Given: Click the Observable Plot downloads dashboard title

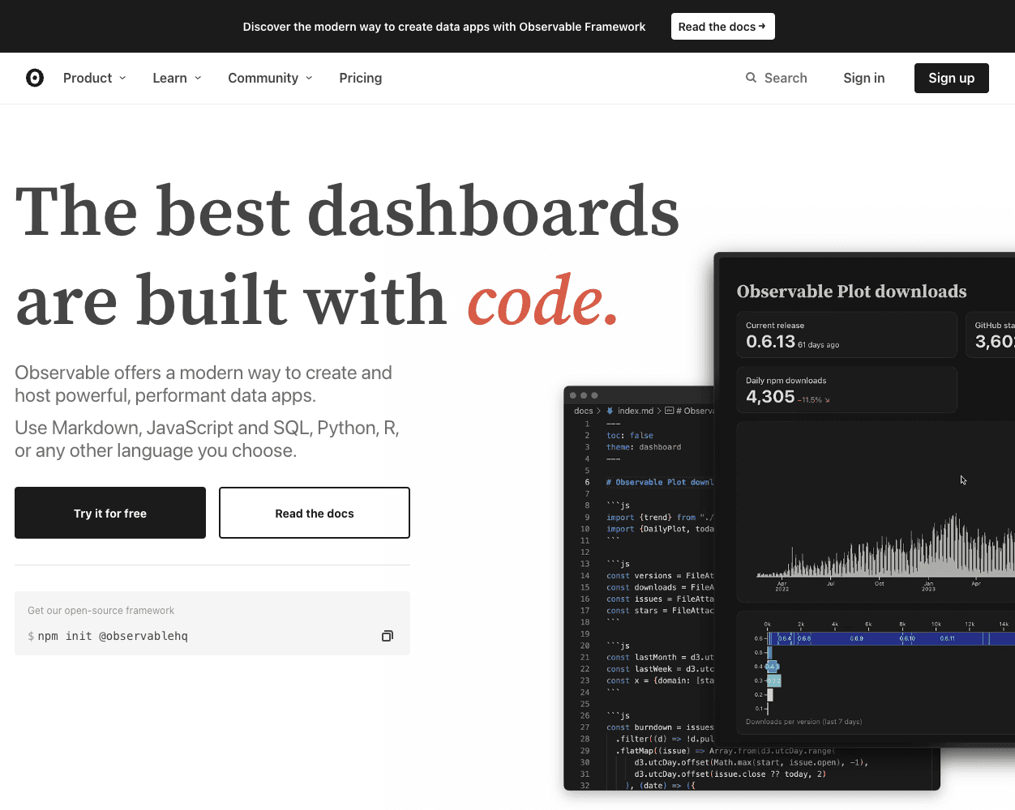Looking at the screenshot, I should (851, 292).
